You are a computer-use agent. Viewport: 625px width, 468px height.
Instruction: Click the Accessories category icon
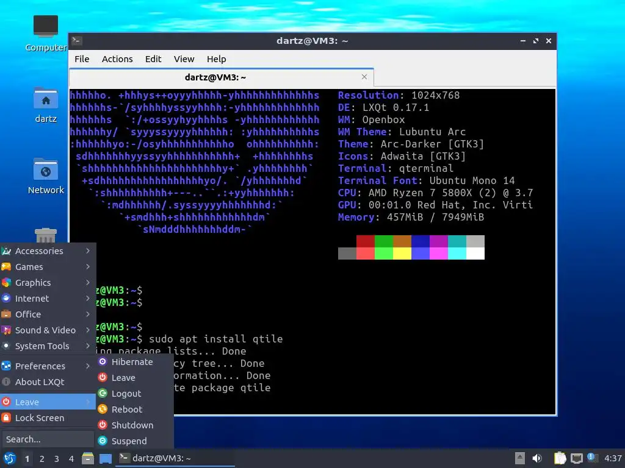(x=6, y=250)
